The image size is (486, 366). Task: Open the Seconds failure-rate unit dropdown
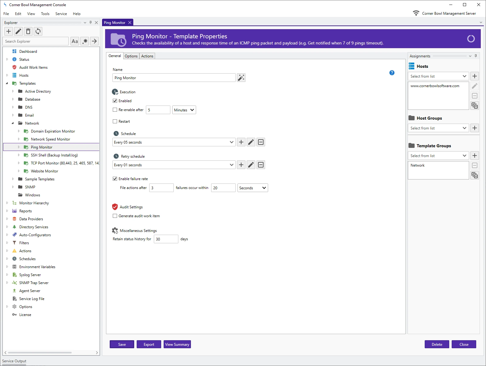(x=252, y=188)
